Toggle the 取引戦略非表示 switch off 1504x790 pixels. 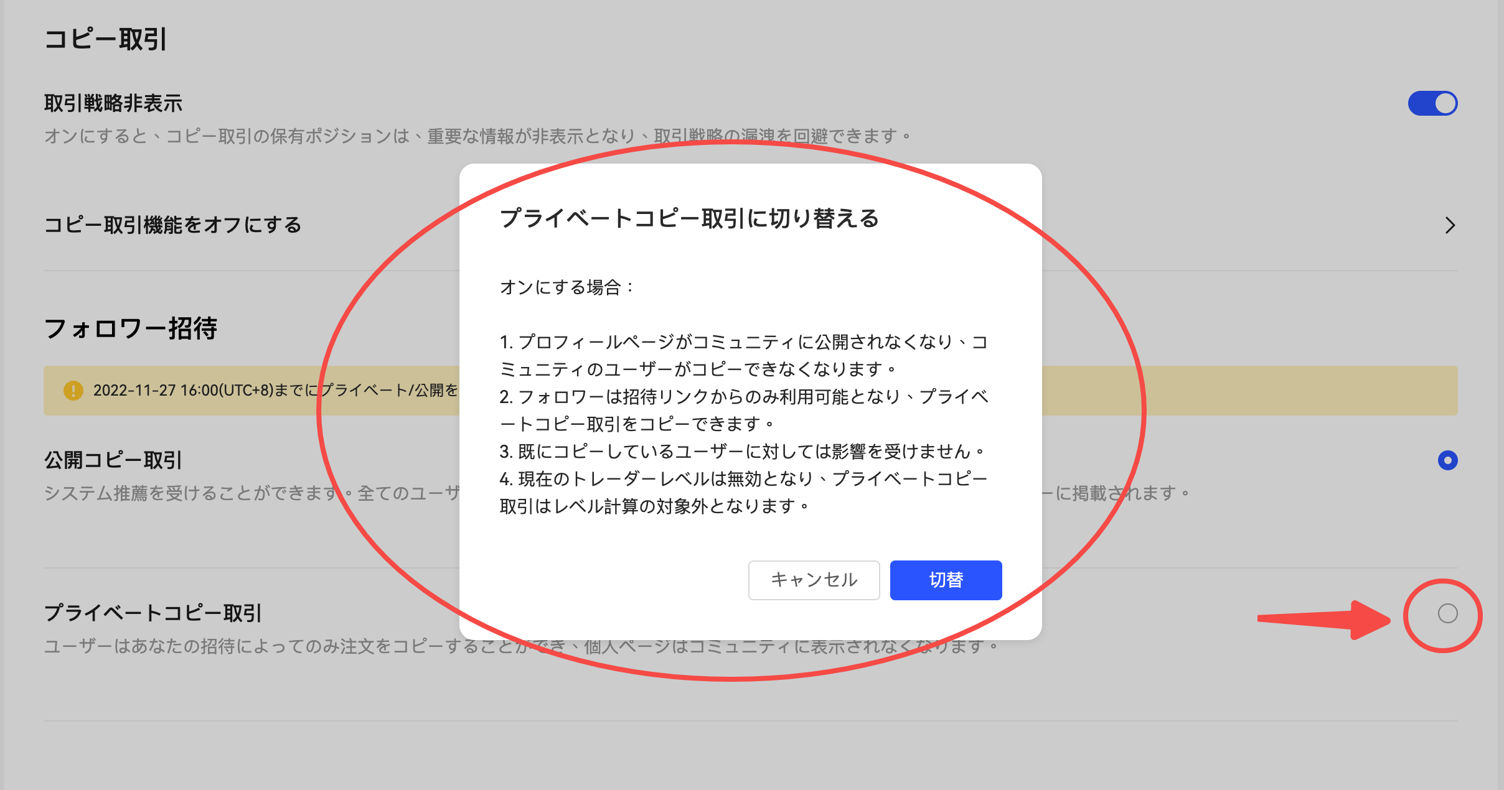coord(1432,103)
